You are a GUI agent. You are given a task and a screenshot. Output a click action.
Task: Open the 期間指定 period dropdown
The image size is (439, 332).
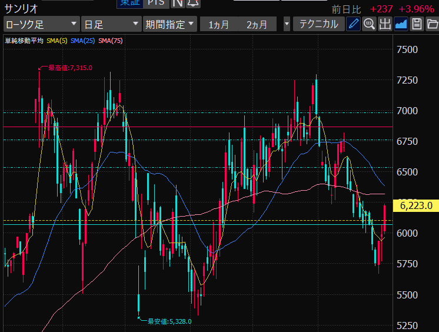[169, 24]
